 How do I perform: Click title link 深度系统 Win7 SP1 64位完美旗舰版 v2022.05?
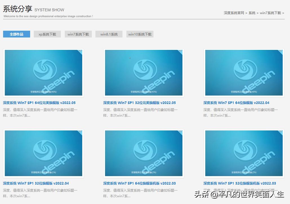pos(39,103)
